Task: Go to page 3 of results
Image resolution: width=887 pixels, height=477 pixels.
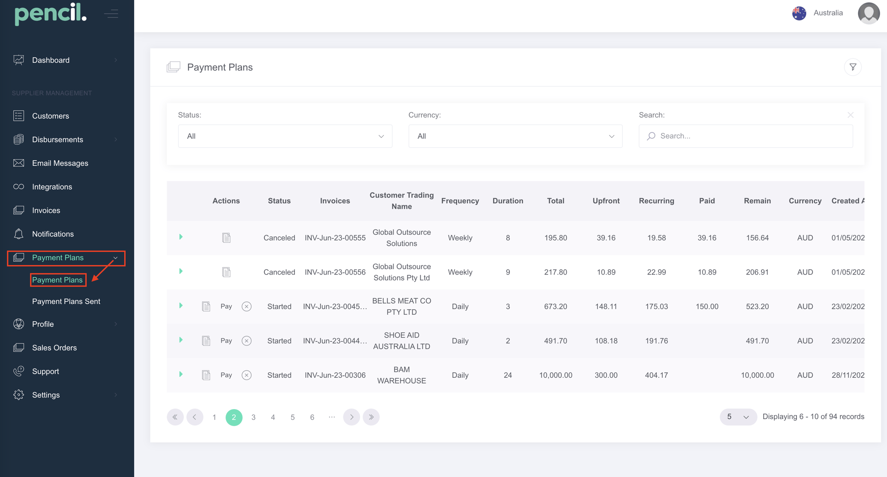Action: pos(254,417)
